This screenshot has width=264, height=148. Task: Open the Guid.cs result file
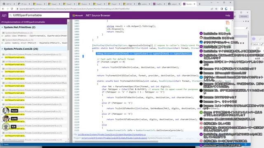[x=33, y=104]
